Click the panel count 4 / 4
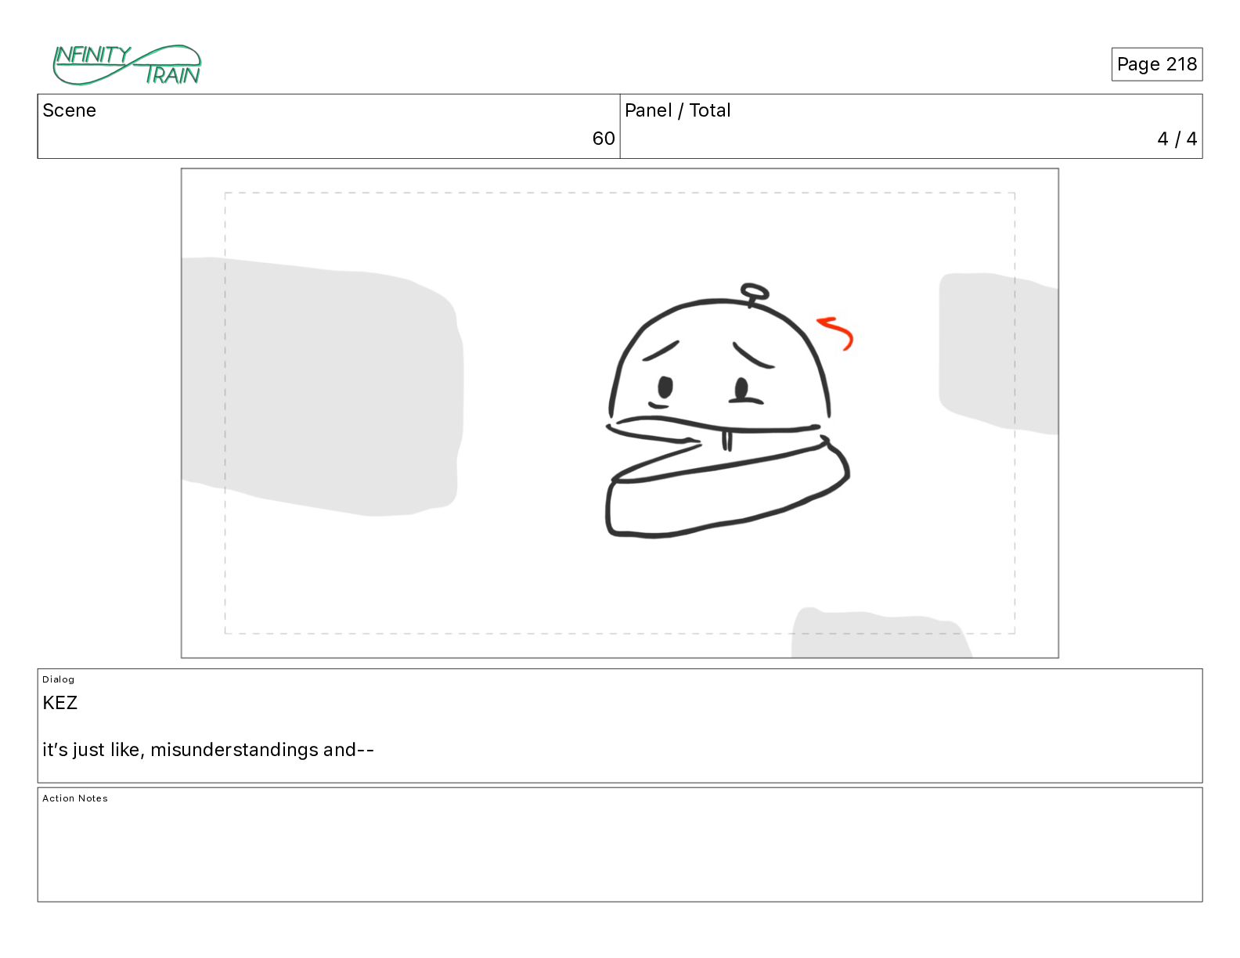 pyautogui.click(x=1177, y=139)
